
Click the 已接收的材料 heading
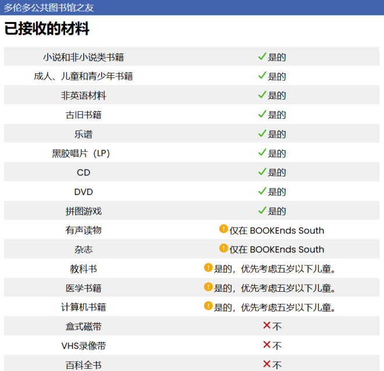tap(47, 29)
